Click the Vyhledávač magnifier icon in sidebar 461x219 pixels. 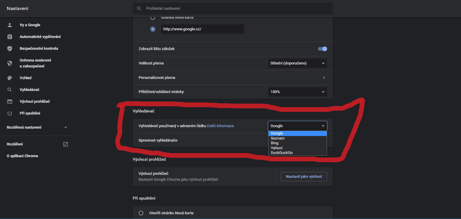tap(10, 90)
